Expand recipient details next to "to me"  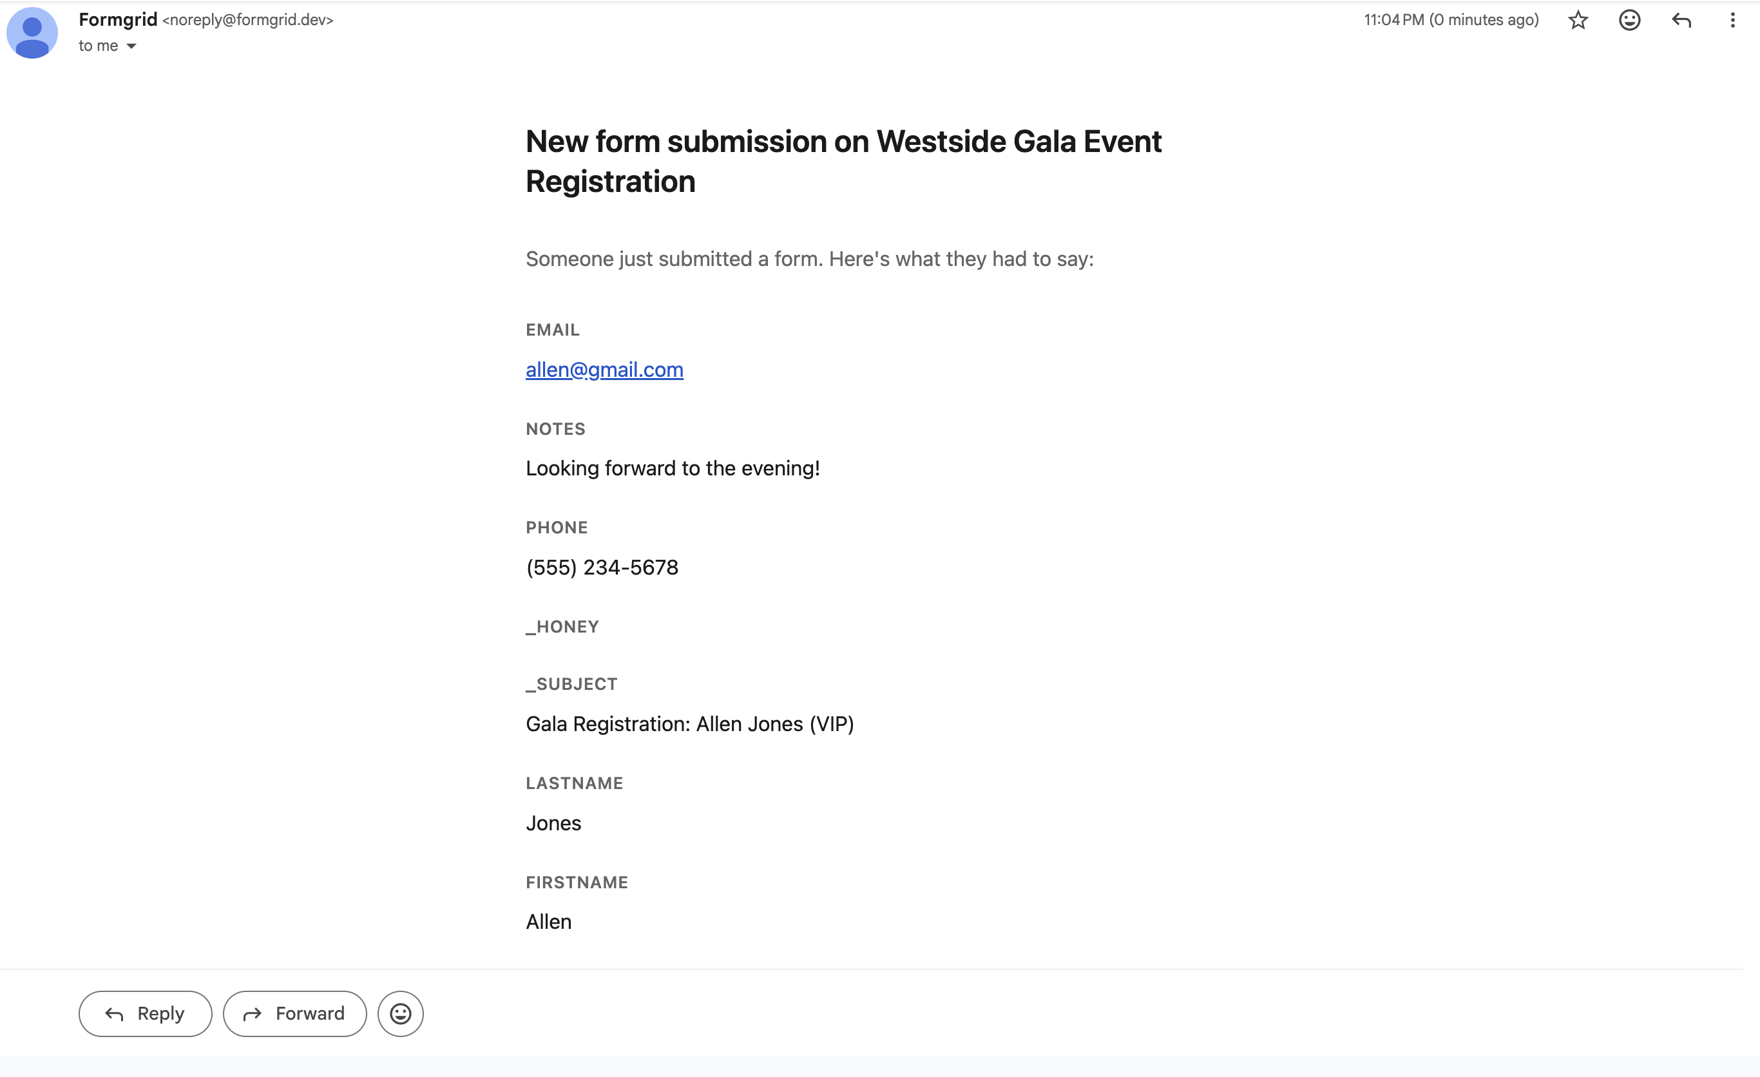pos(131,46)
